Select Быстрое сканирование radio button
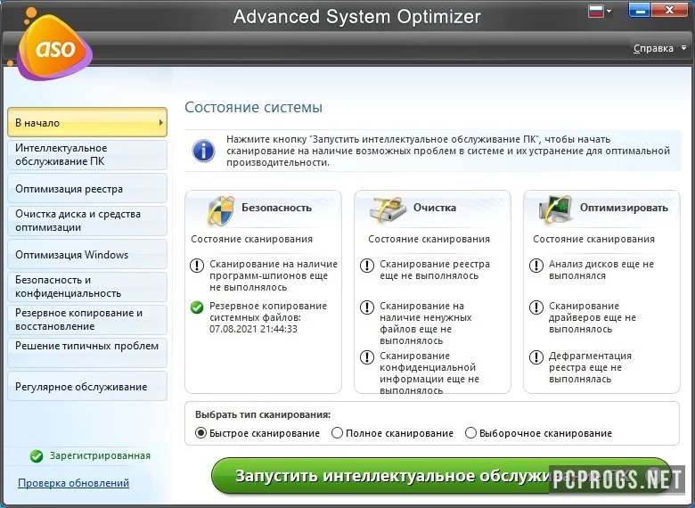Viewport: 695px width, 508px height. coord(200,432)
